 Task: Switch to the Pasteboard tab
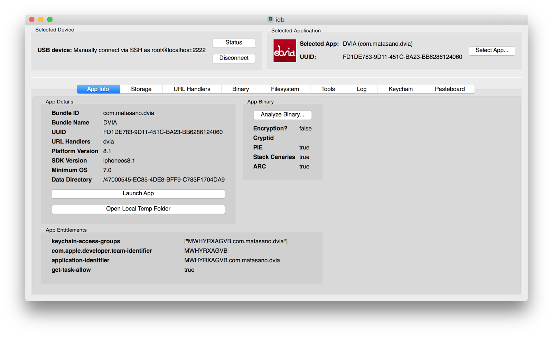pos(449,89)
